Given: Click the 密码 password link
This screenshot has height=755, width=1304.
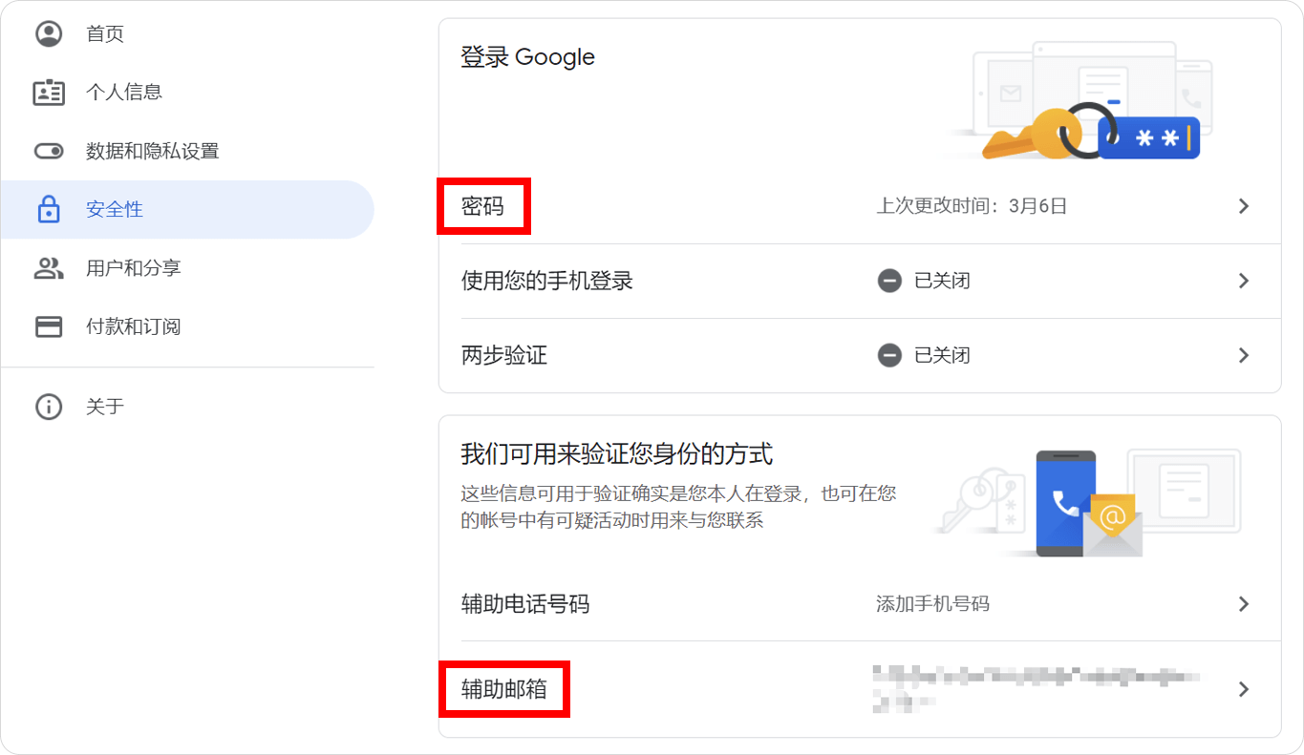Looking at the screenshot, I should (483, 205).
